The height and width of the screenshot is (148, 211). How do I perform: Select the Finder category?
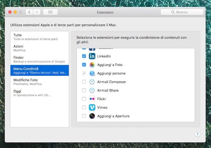tap(39, 59)
